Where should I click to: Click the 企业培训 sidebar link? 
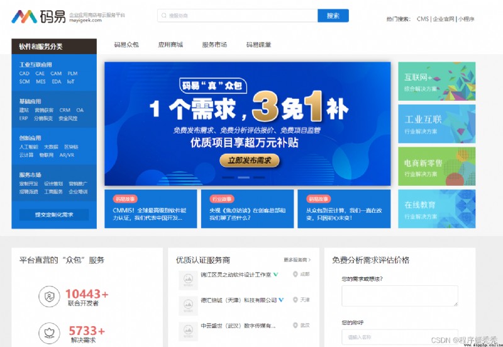click(78, 192)
